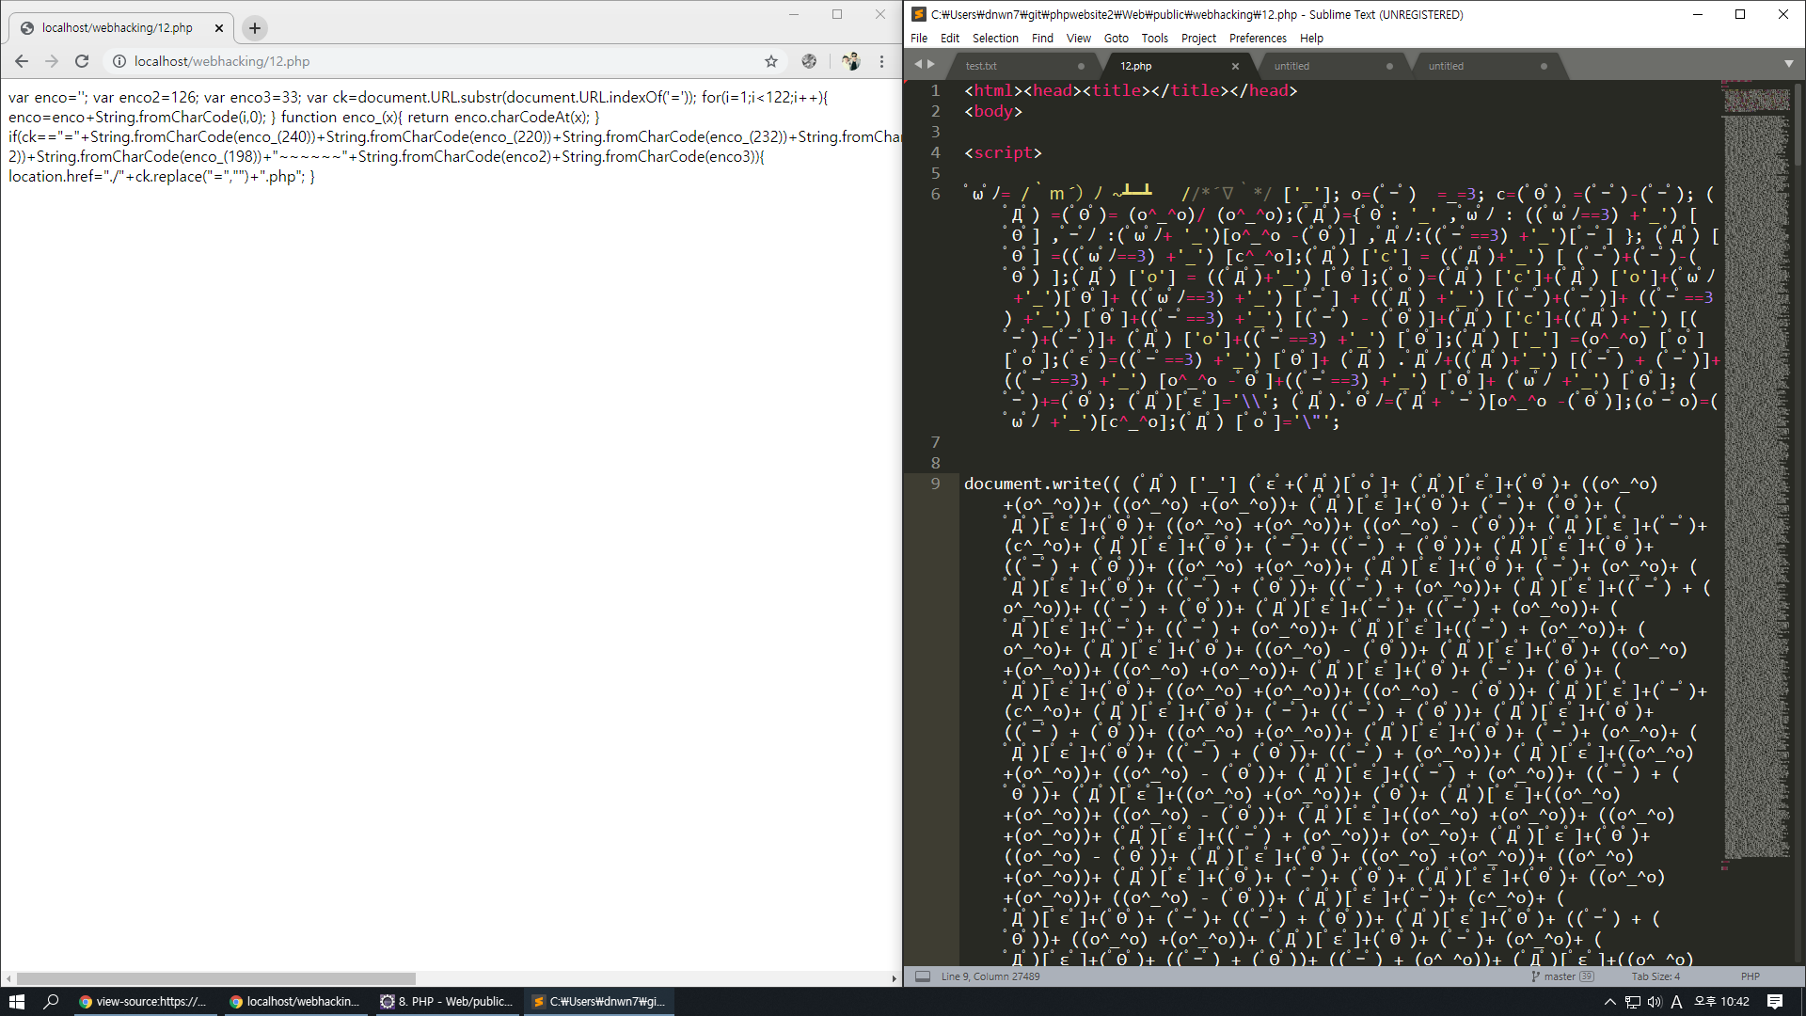Open Chrome three-dot menu

tap(881, 61)
